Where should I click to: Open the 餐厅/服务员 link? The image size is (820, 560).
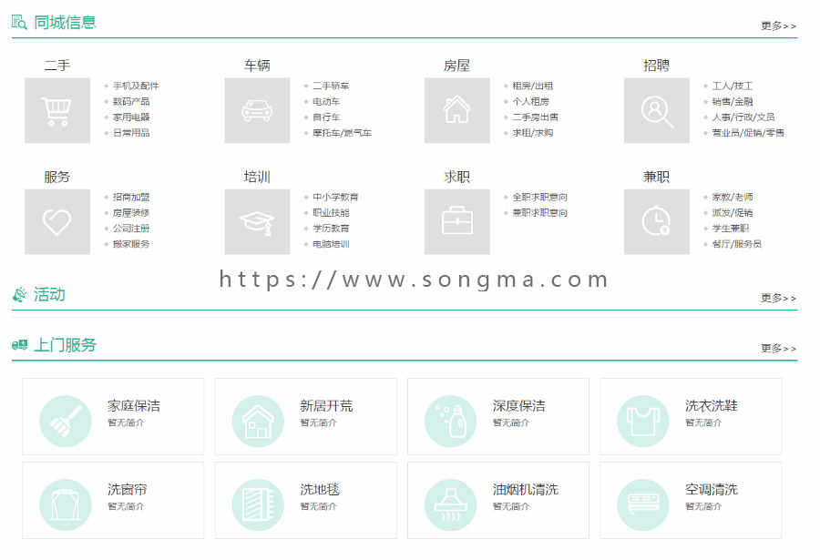[x=737, y=244]
